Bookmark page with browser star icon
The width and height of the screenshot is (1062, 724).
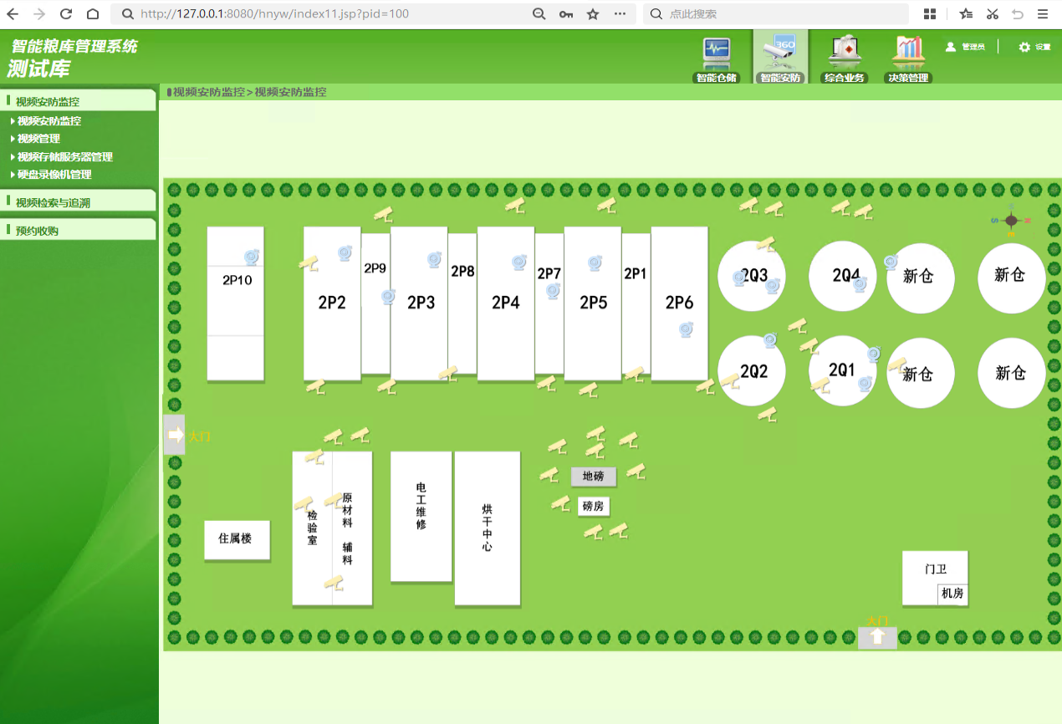pos(593,14)
